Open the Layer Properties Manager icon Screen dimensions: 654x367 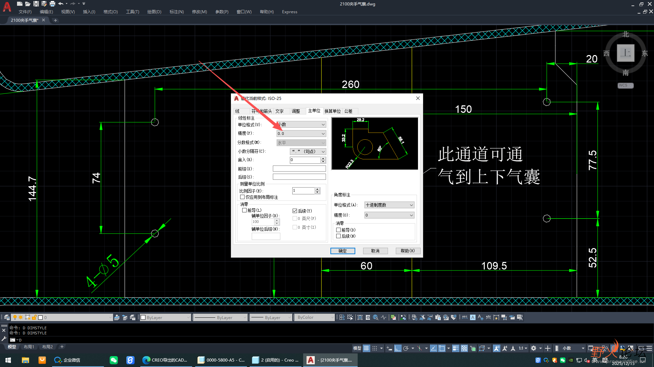[x=6, y=317]
